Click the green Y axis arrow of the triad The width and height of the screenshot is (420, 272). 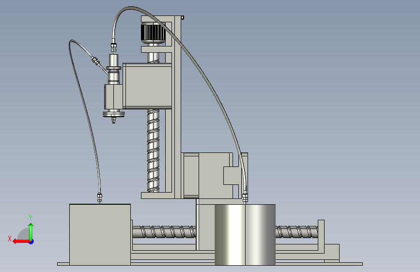pyautogui.click(x=31, y=231)
